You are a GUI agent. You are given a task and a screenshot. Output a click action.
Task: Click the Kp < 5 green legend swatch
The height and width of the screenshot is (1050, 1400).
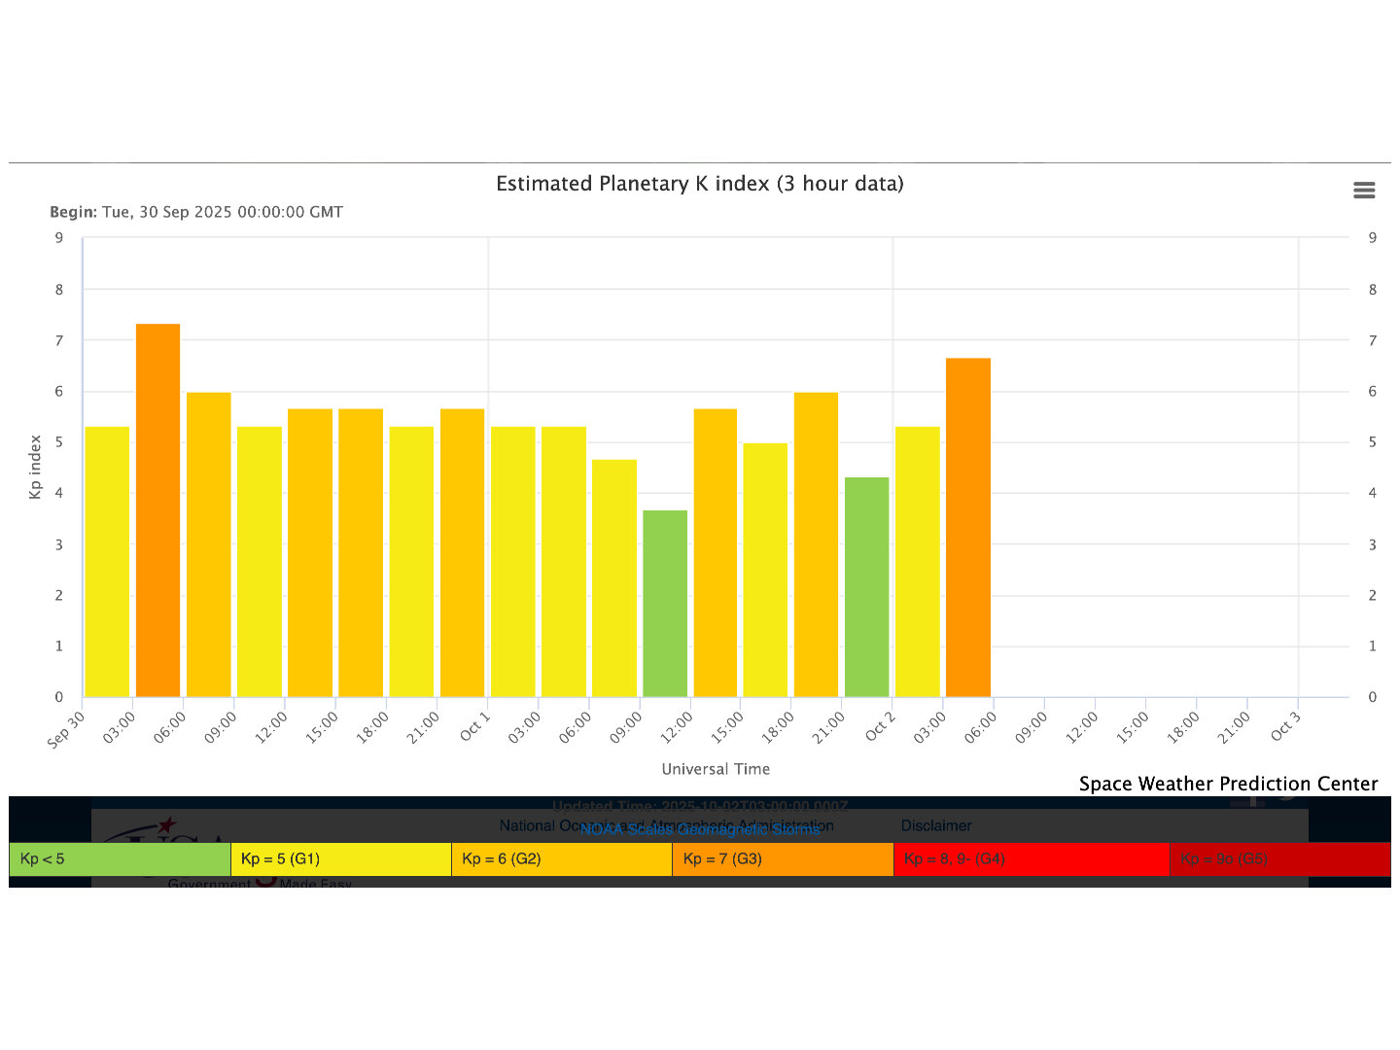[x=120, y=859]
